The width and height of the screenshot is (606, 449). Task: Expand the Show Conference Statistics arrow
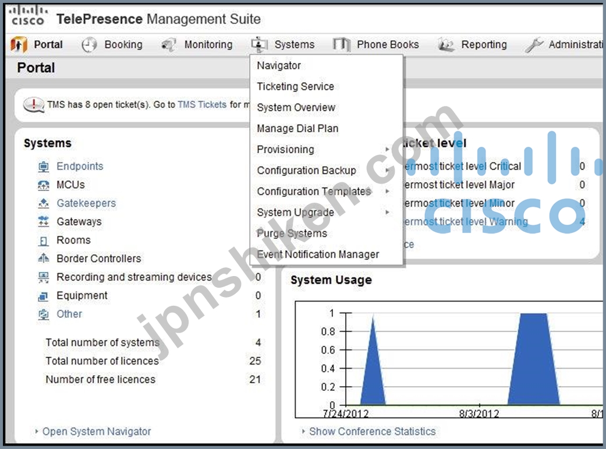[x=303, y=431]
